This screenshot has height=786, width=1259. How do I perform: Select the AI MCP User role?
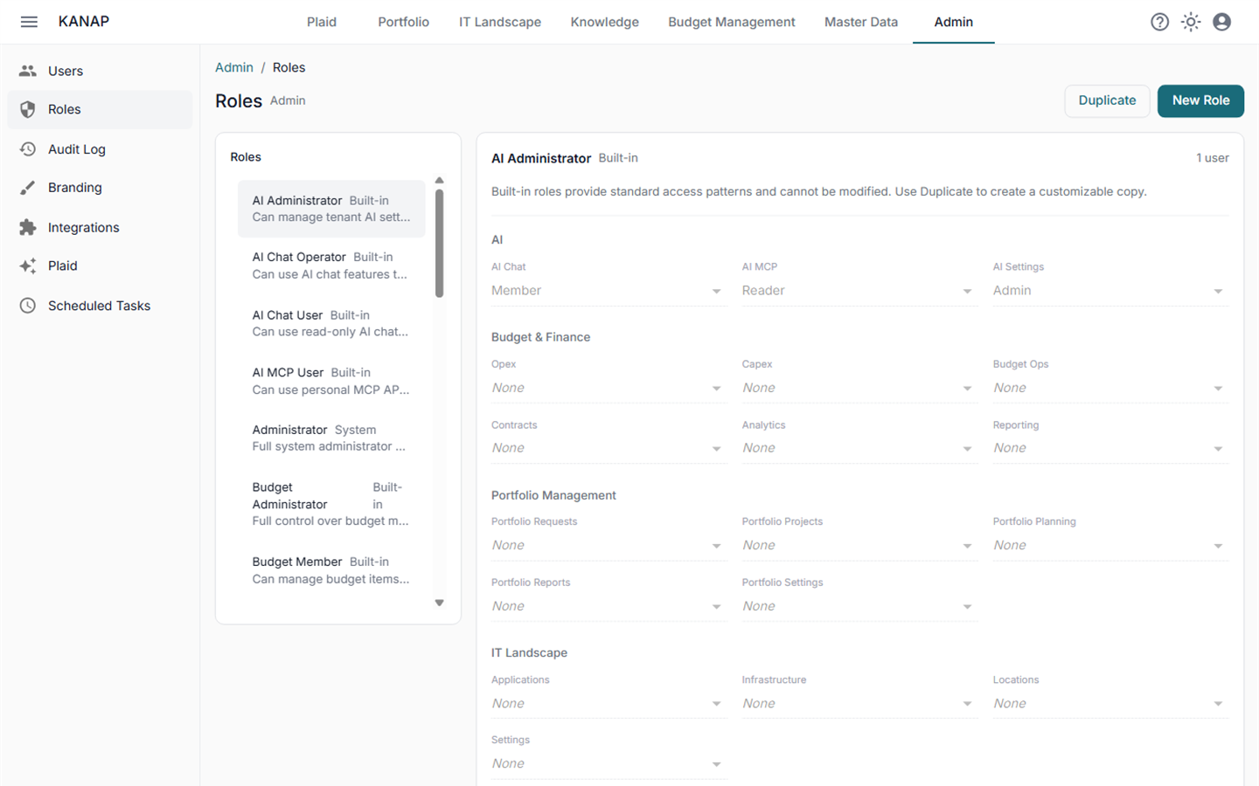tap(331, 381)
